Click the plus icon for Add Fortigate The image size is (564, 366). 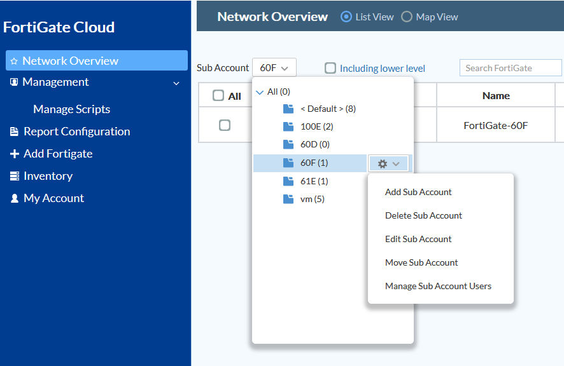pos(15,154)
